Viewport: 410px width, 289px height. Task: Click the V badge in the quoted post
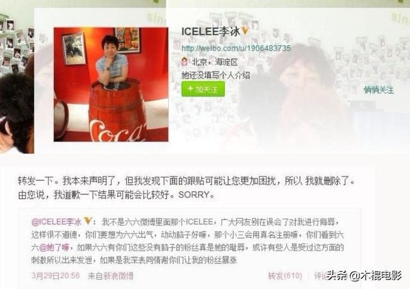pyautogui.click(x=88, y=221)
